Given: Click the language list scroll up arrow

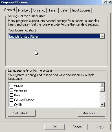Looking at the screenshot, I should [x=102, y=85].
